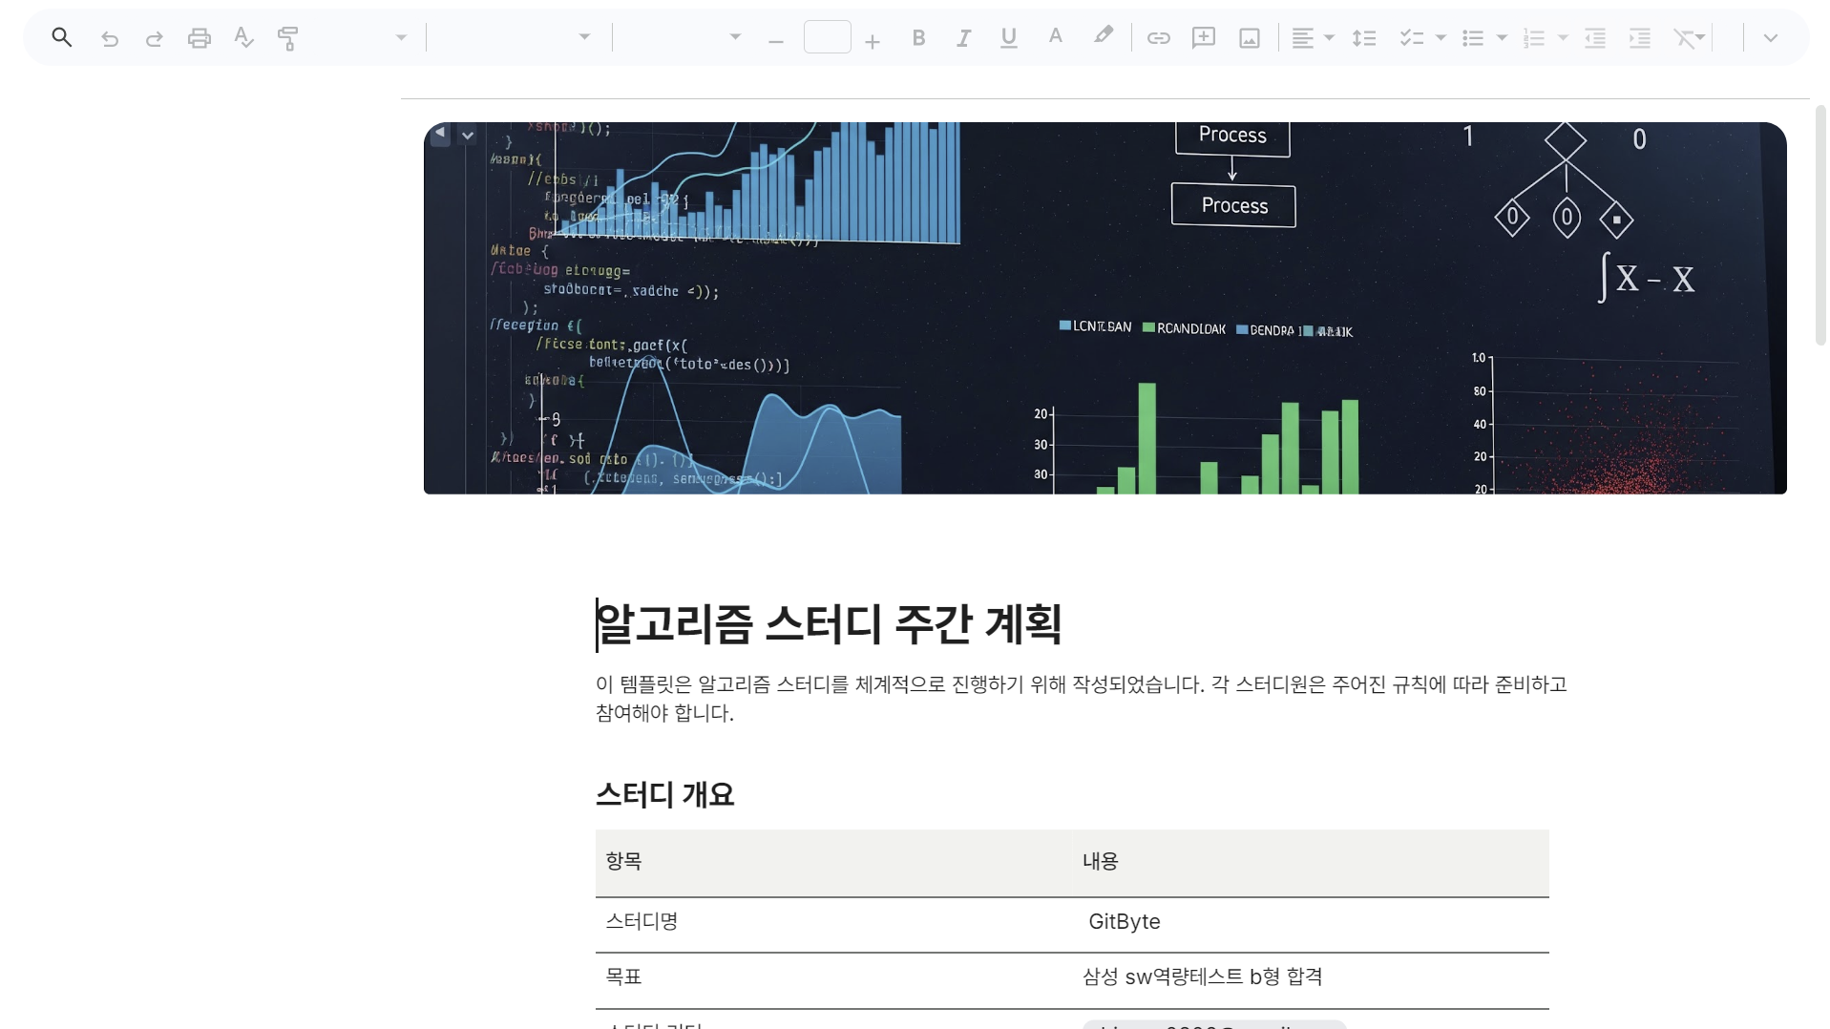
Task: Click the search magnifier icon
Action: pos(62,38)
